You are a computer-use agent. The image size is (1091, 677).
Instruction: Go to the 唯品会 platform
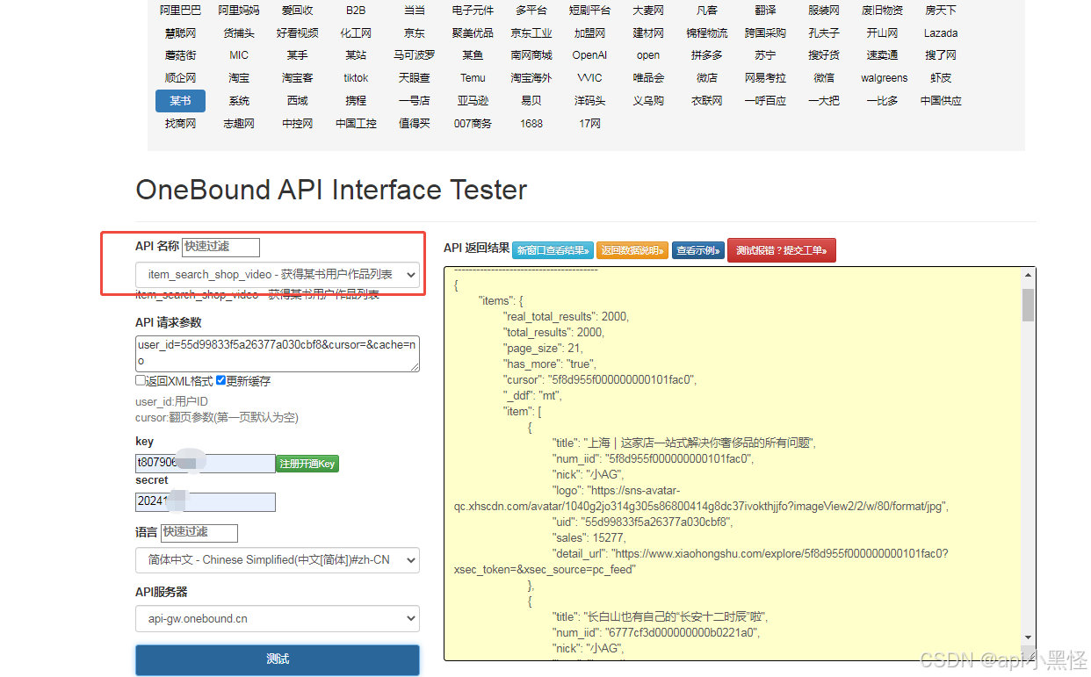pyautogui.click(x=648, y=78)
